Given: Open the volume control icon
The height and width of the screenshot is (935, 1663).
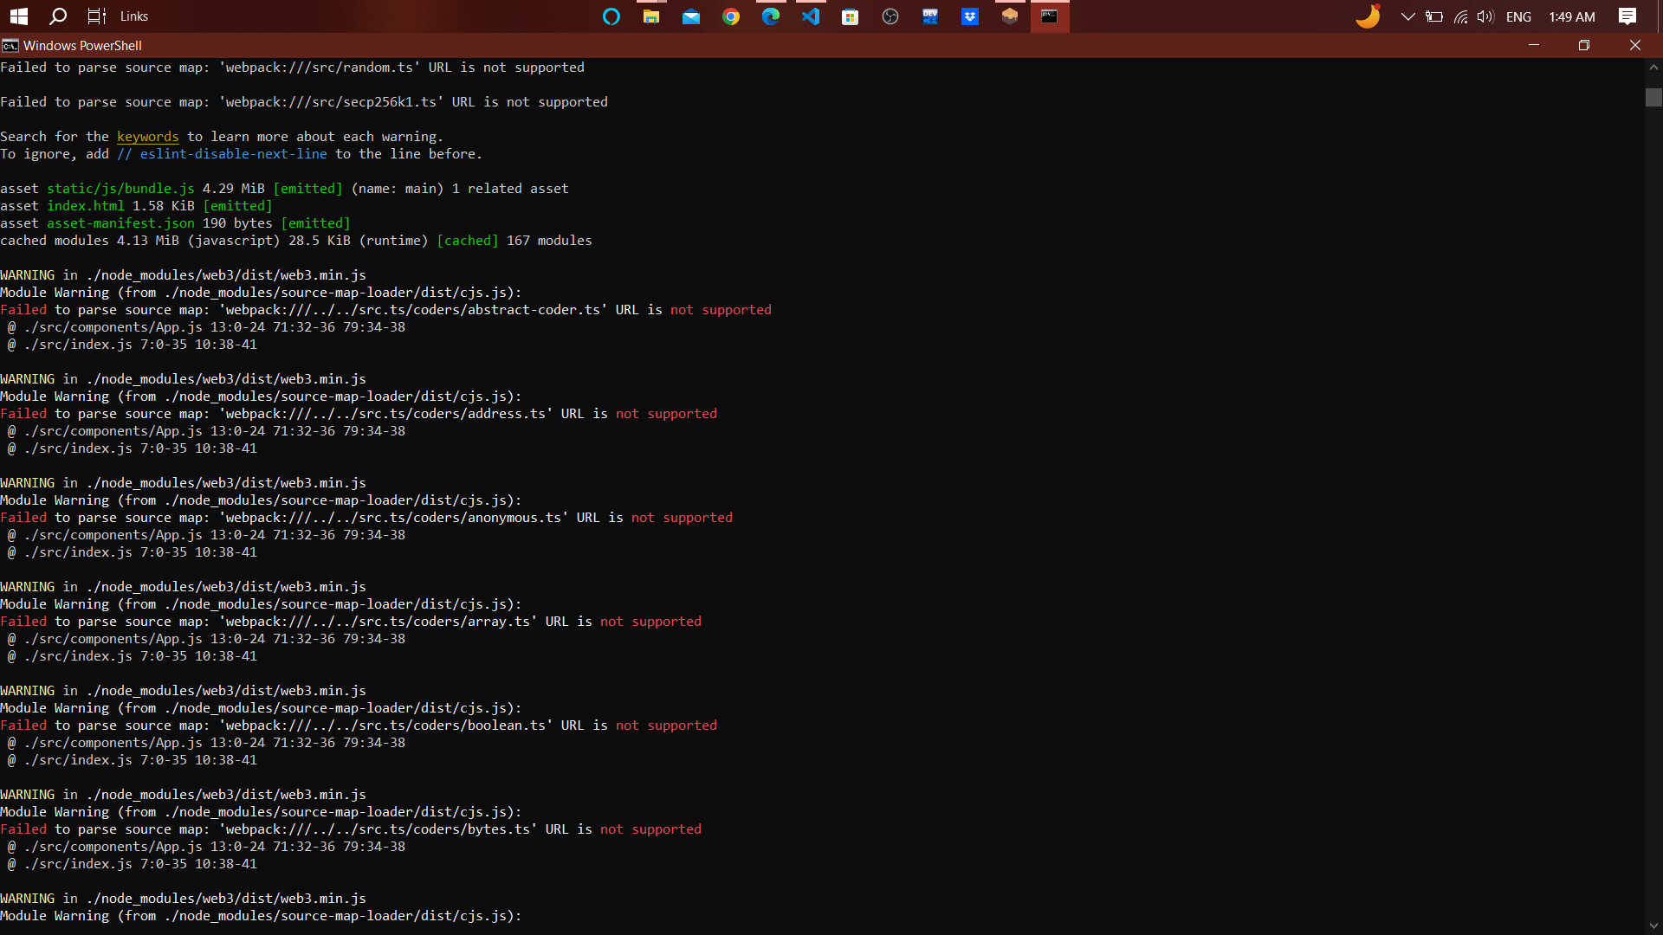Looking at the screenshot, I should [x=1485, y=16].
